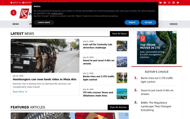Click arrow icon next to Read More
Viewport: 190px width, 119px height.
(26, 92)
